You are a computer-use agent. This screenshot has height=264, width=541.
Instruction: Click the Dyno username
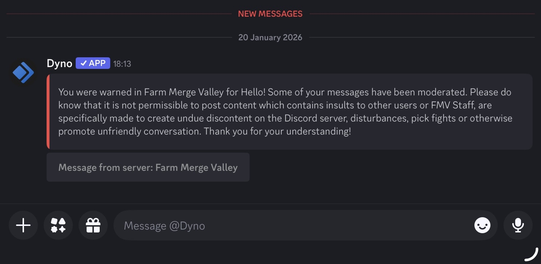point(59,63)
